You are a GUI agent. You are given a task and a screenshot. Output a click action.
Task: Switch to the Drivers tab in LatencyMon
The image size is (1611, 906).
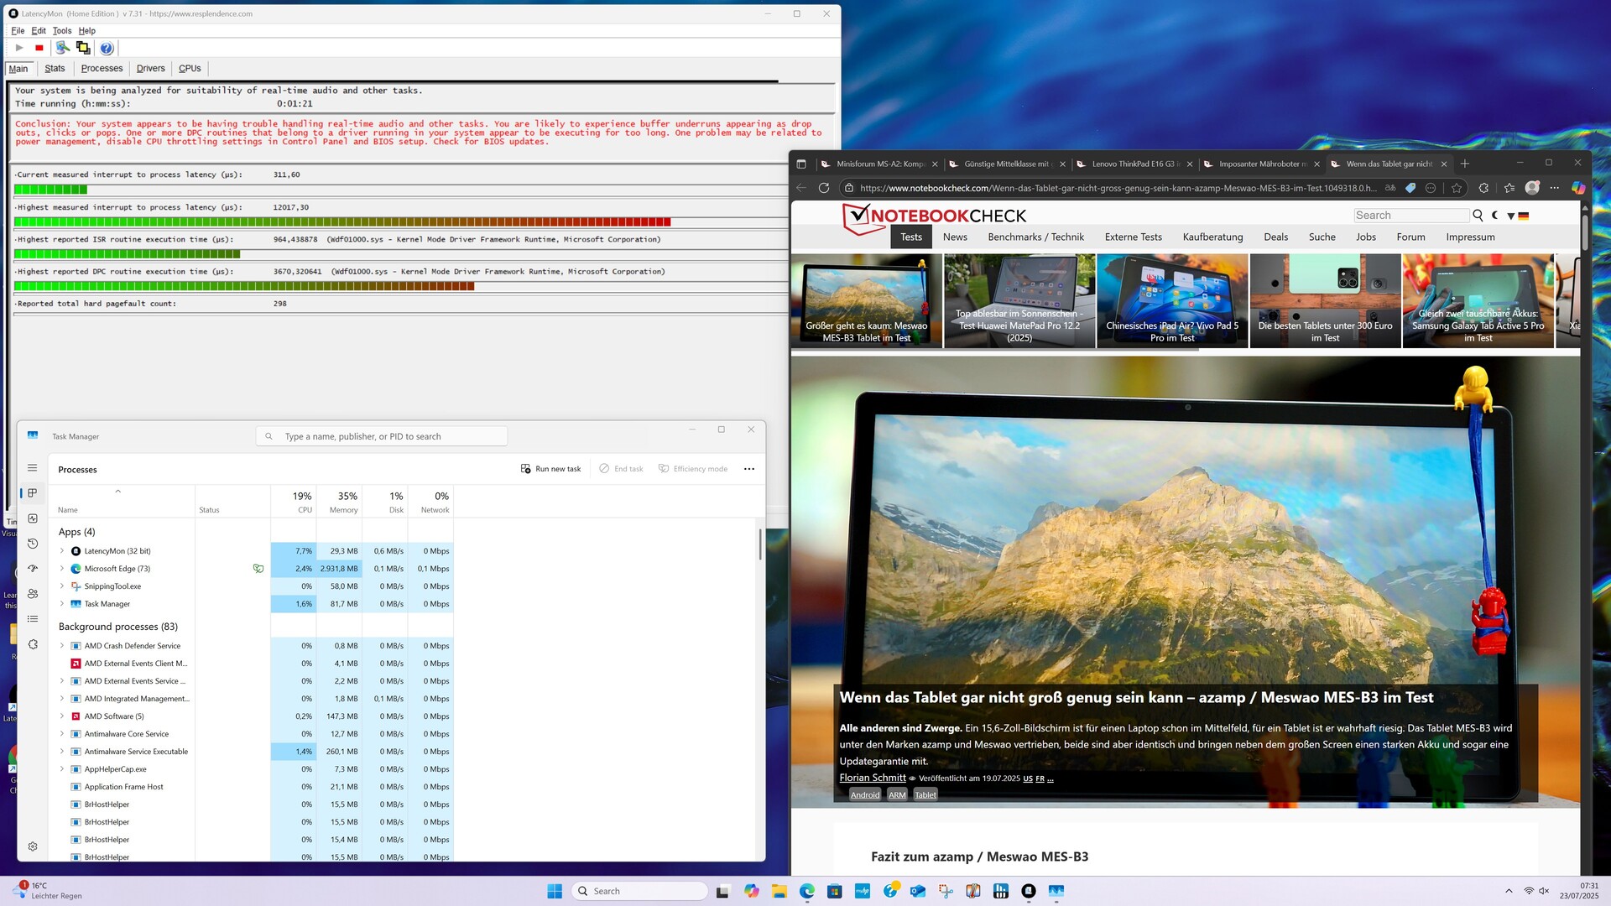coord(150,69)
